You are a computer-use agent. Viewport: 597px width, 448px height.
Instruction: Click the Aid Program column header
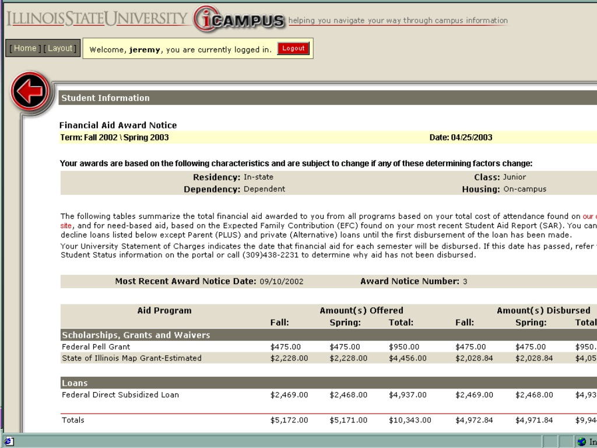click(164, 310)
